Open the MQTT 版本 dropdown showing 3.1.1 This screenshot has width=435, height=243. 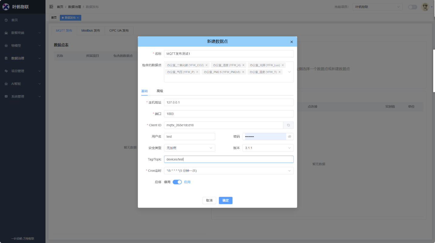268,148
